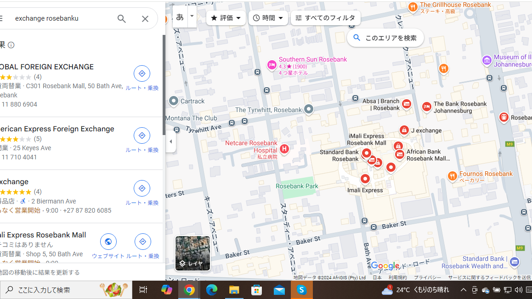Open the 利用規約 terms link
532x299 pixels.
click(x=397, y=277)
